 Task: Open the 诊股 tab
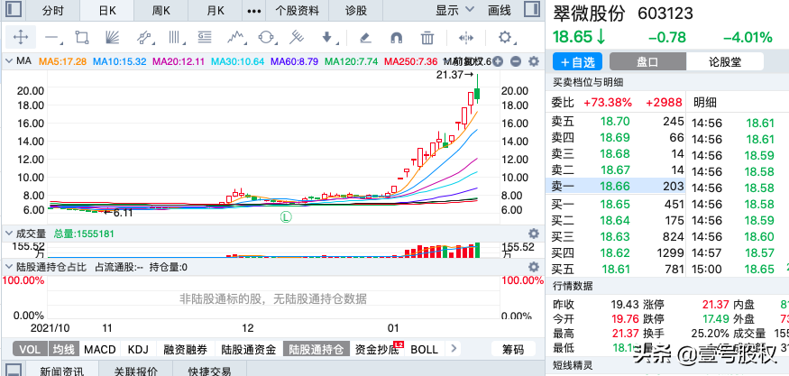[x=356, y=10]
